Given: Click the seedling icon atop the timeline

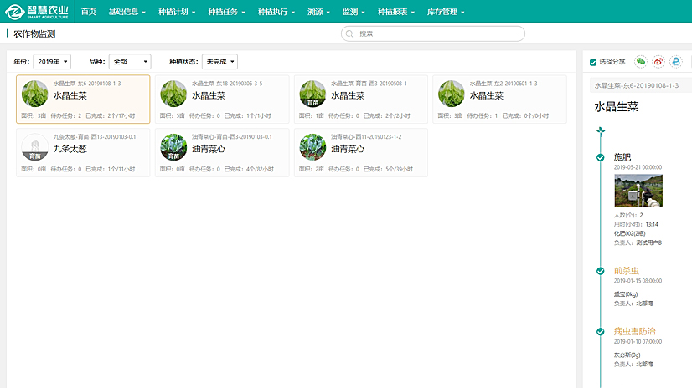Looking at the screenshot, I should tap(600, 130).
